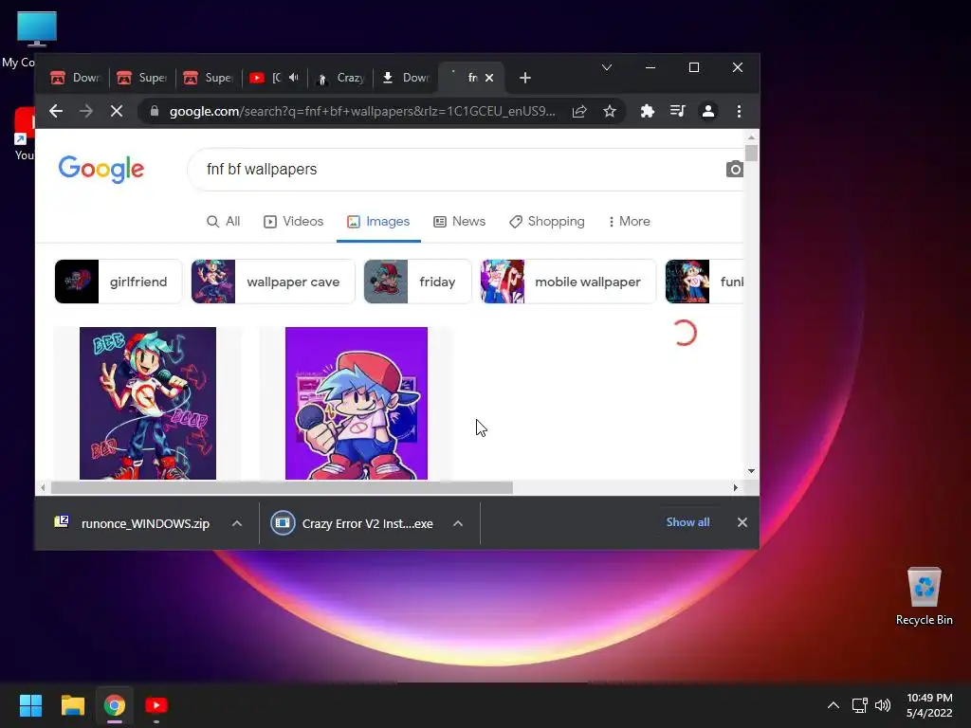Click the horizontal scrollbar thumb
The width and height of the screenshot is (971, 728).
coord(282,488)
